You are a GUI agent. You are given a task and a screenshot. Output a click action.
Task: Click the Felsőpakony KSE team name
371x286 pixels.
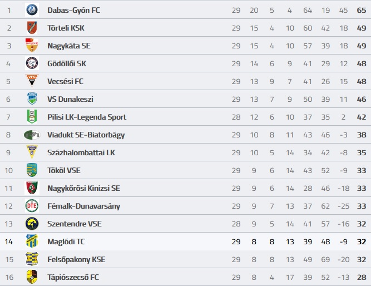[76, 259]
